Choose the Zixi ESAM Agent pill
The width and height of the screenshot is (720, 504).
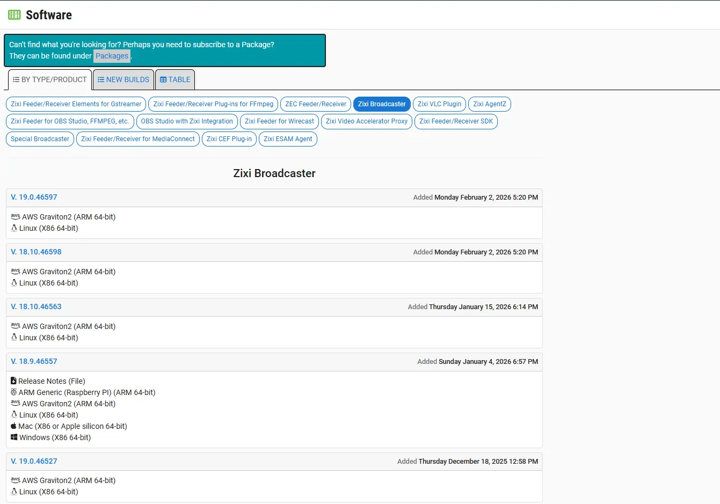coord(288,139)
